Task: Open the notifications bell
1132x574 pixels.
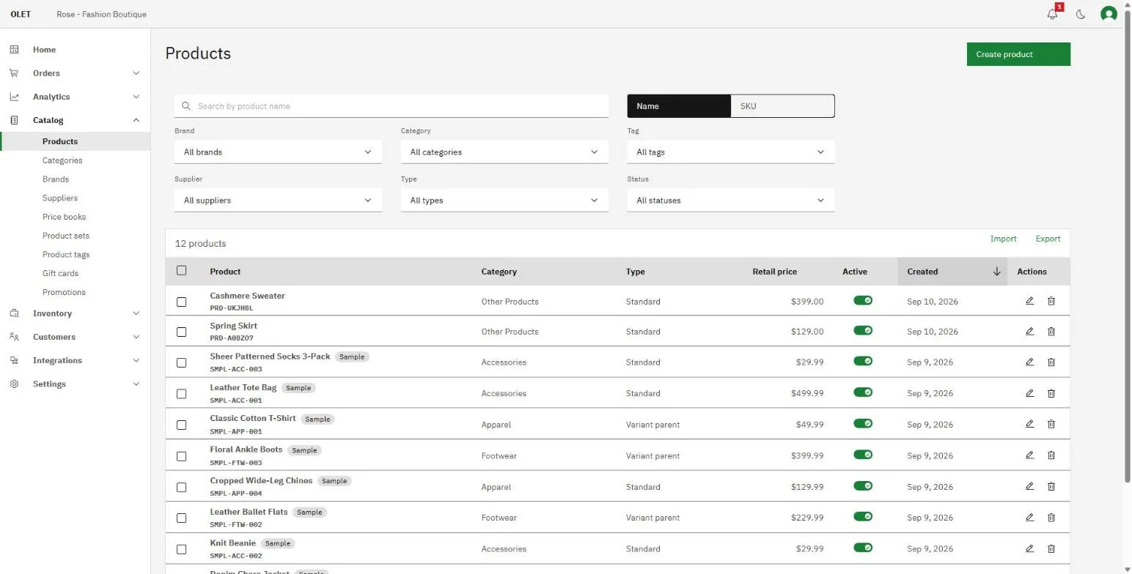Action: (1053, 14)
